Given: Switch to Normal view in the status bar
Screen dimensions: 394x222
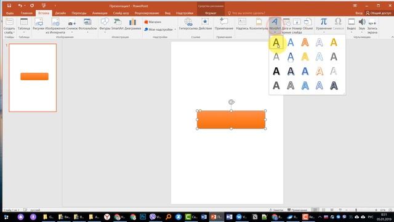Looking at the screenshot, I should tap(315, 210).
